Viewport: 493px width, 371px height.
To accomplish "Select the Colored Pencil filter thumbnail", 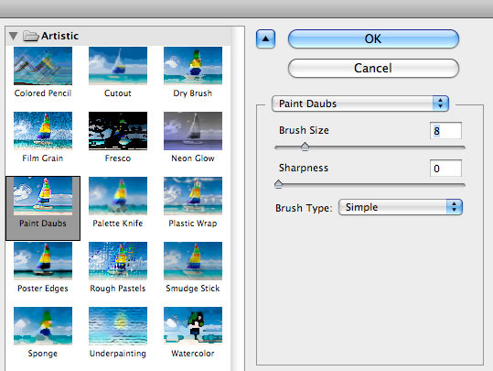I will [x=43, y=66].
